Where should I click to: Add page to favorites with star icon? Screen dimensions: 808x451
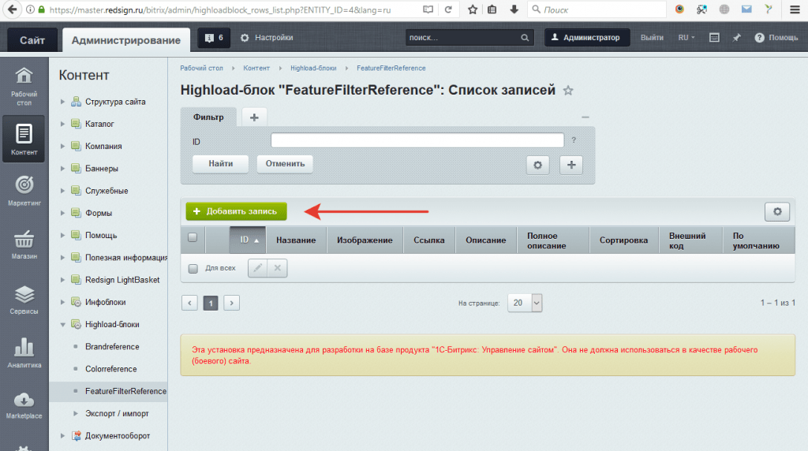568,91
